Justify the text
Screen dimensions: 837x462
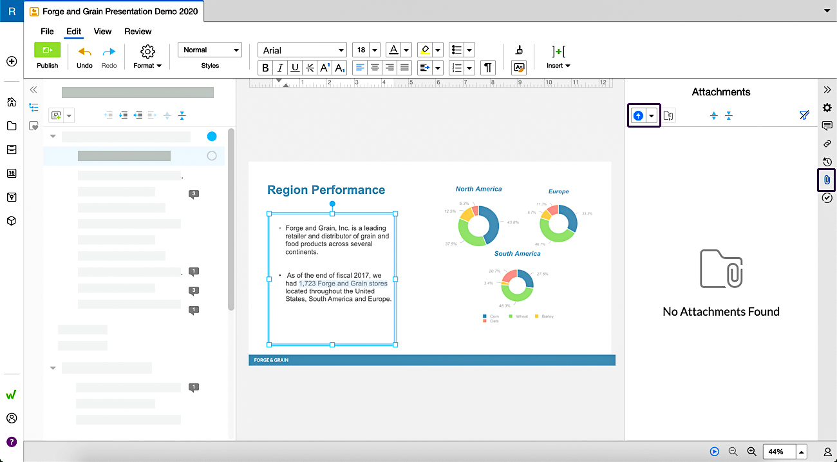coord(404,68)
